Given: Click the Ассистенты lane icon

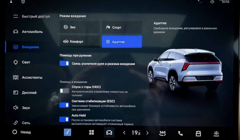Looking at the screenshot, I should click(16, 77).
